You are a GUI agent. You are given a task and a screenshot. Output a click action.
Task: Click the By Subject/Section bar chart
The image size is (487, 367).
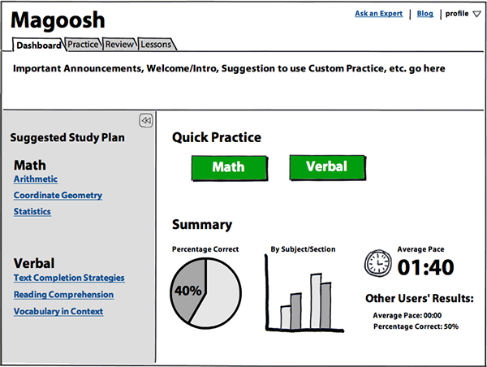(304, 293)
